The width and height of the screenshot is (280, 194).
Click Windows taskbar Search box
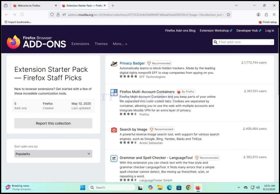(x=112, y=187)
